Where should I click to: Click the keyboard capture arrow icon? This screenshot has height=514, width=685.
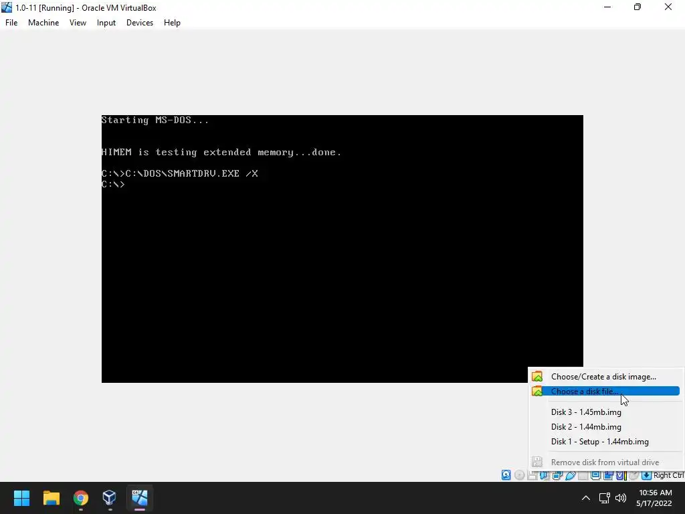click(x=646, y=475)
